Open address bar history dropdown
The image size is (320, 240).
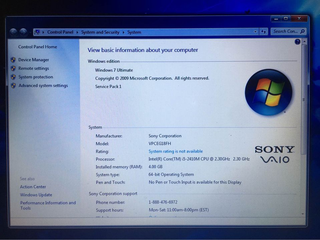pyautogui.click(x=255, y=32)
